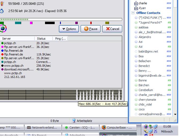Screen dimensions: 179x139
Task: Open the amp *** 850 taskbar window
Action: point(12,127)
